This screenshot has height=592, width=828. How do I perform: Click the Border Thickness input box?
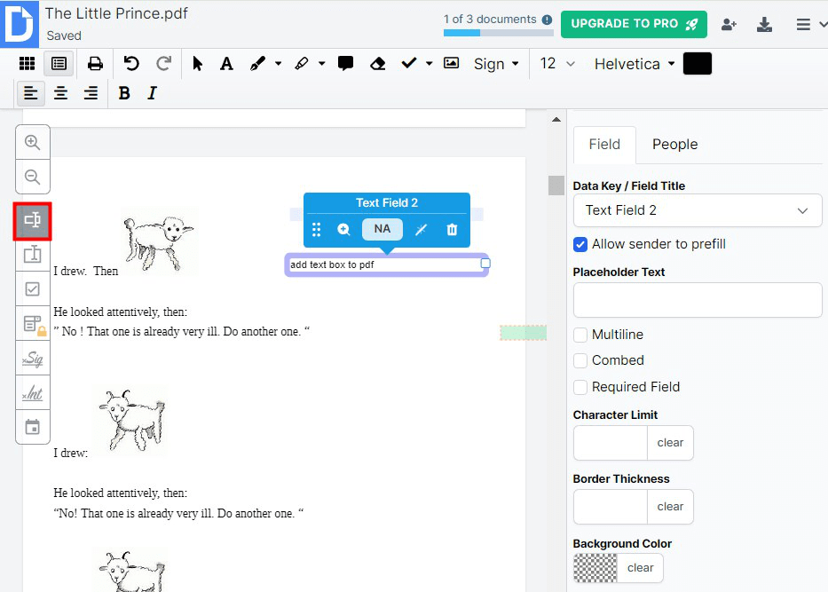point(611,507)
